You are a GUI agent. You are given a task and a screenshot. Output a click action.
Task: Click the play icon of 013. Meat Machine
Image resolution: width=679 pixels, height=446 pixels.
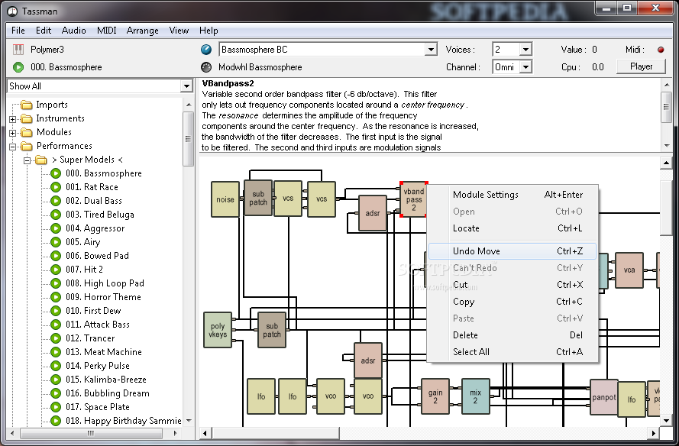pos(56,352)
